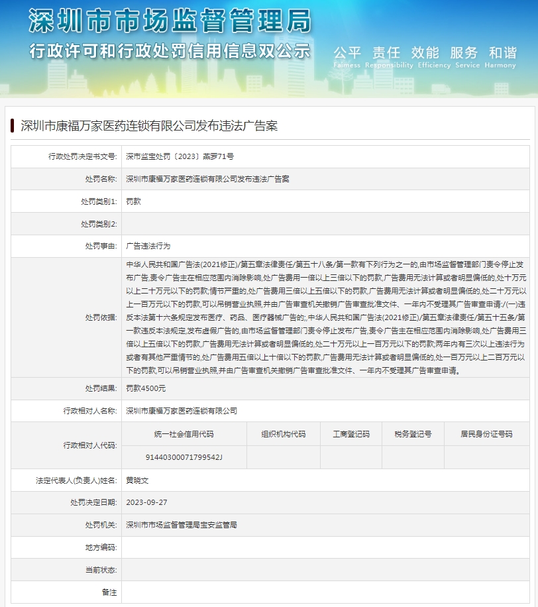Click the label 行政相对人代码
The width and height of the screenshot is (538, 607).
[90, 445]
